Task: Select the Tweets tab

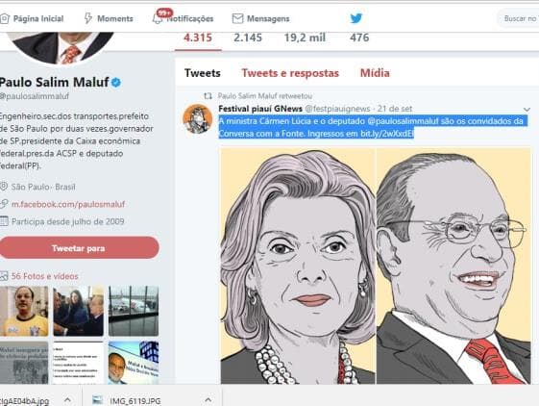Action: (203, 73)
